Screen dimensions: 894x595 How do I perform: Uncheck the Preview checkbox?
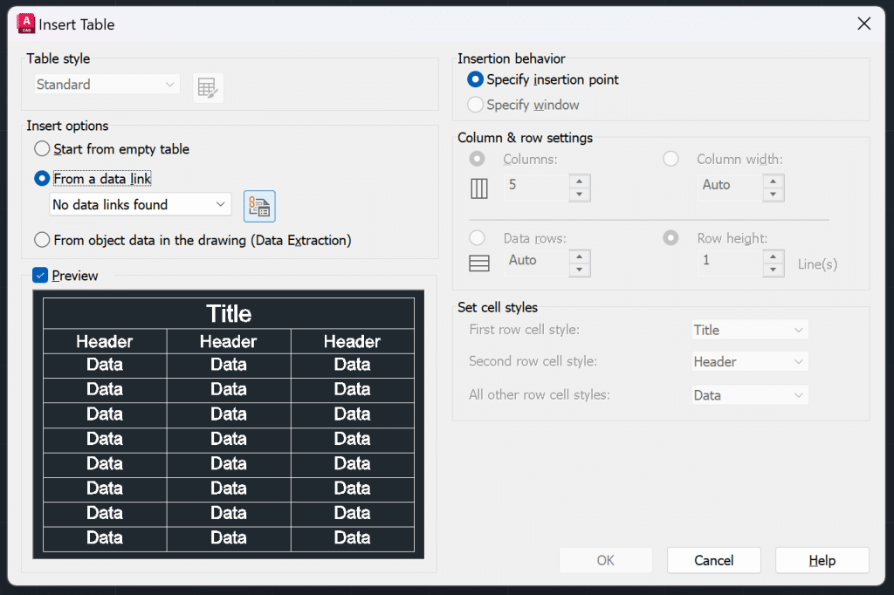point(38,275)
